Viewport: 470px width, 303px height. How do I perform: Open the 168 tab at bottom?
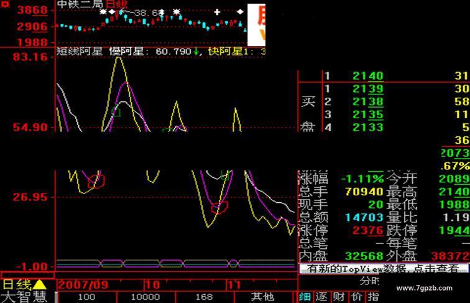pyautogui.click(x=204, y=297)
